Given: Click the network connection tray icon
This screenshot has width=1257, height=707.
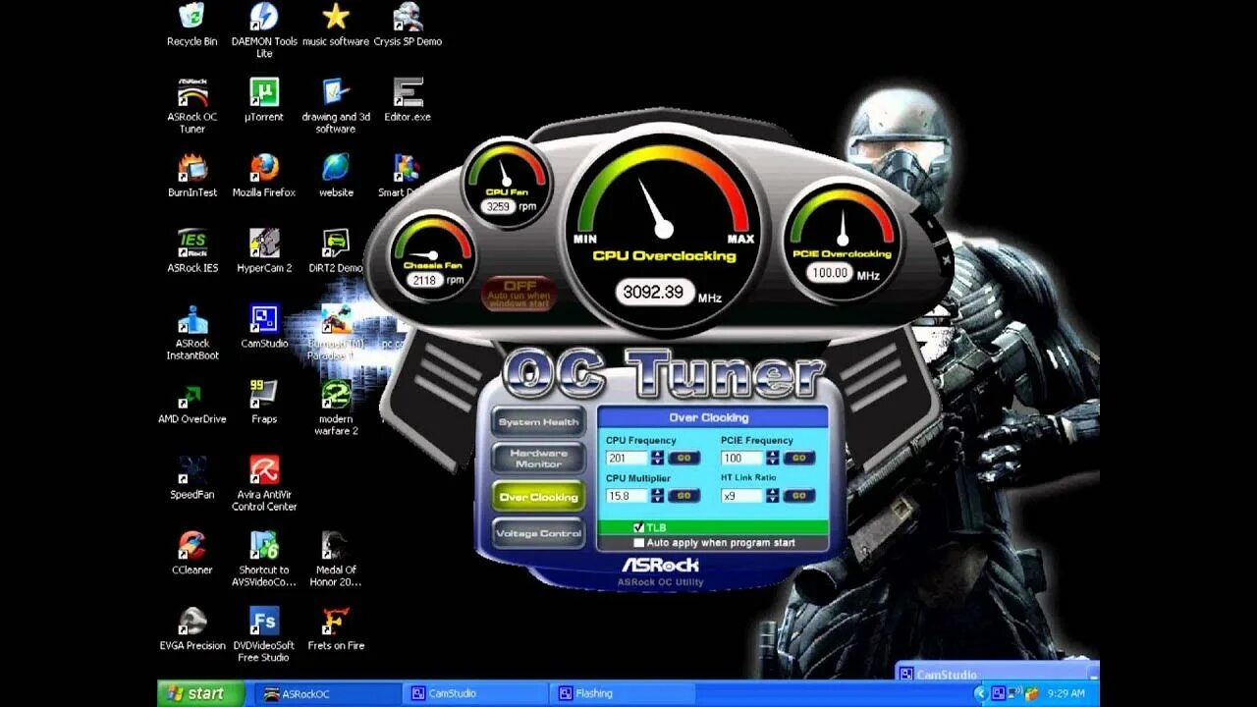Looking at the screenshot, I should (1015, 693).
